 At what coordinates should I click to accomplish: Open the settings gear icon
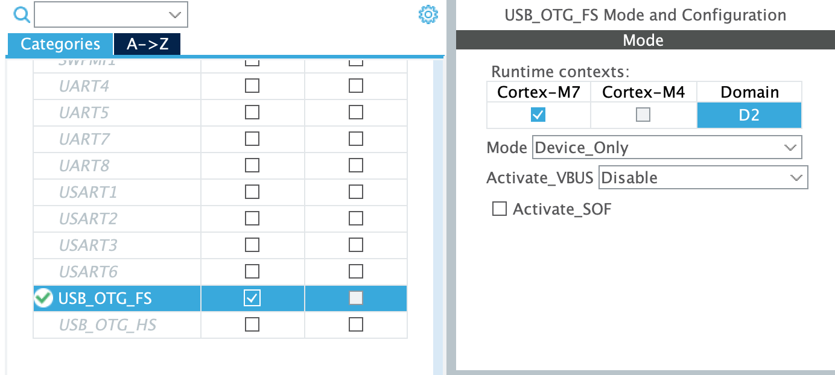coord(428,14)
